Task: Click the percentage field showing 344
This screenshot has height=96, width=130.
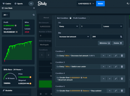Action: click(107, 37)
